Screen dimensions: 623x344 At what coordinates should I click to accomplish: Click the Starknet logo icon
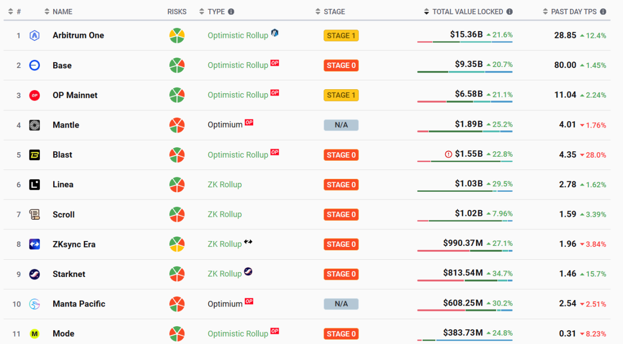34,274
